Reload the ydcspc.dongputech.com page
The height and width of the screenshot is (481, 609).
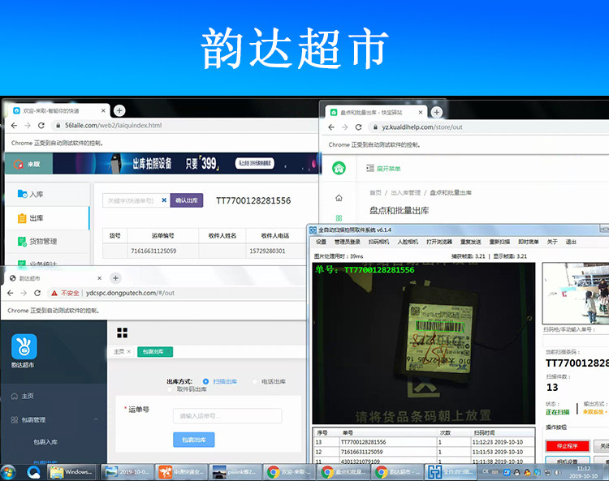37,293
